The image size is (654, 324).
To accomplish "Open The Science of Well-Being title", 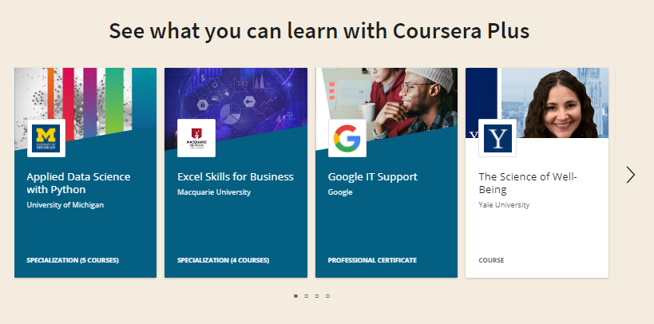I will (x=526, y=183).
